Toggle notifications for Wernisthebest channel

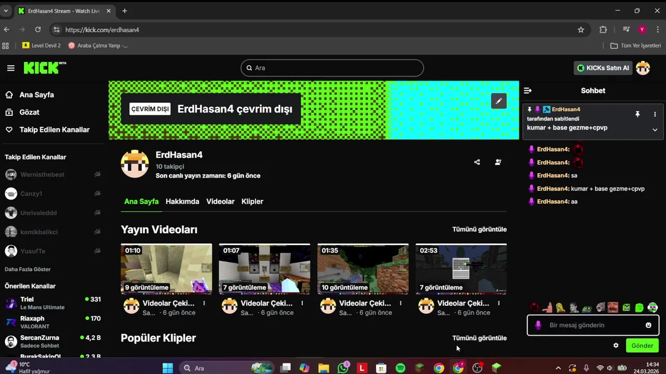tap(97, 175)
